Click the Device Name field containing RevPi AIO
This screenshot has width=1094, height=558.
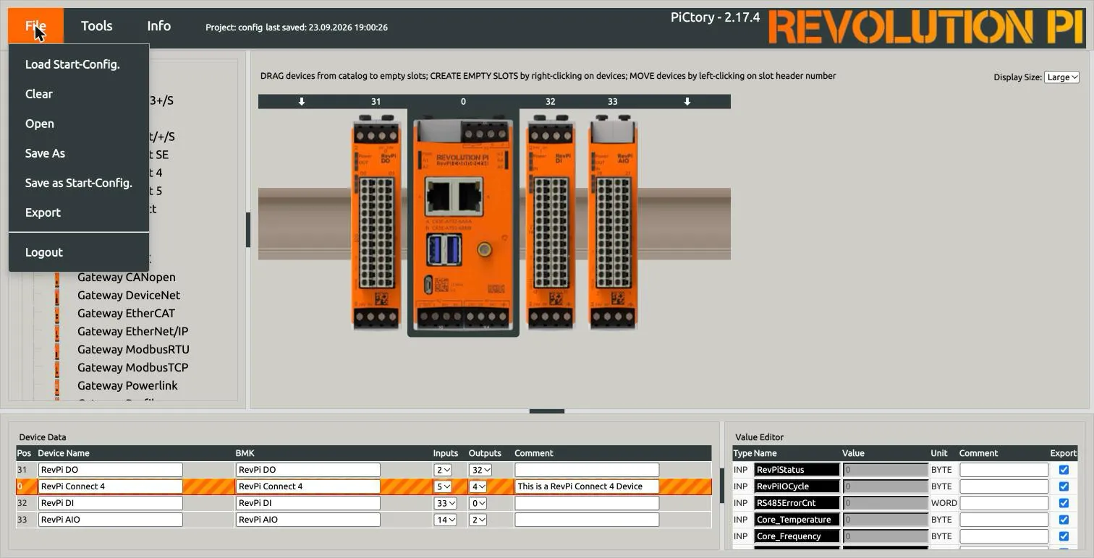point(110,520)
